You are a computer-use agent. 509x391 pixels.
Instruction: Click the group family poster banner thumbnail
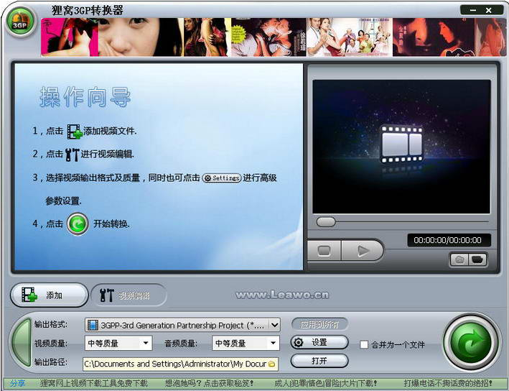point(350,37)
